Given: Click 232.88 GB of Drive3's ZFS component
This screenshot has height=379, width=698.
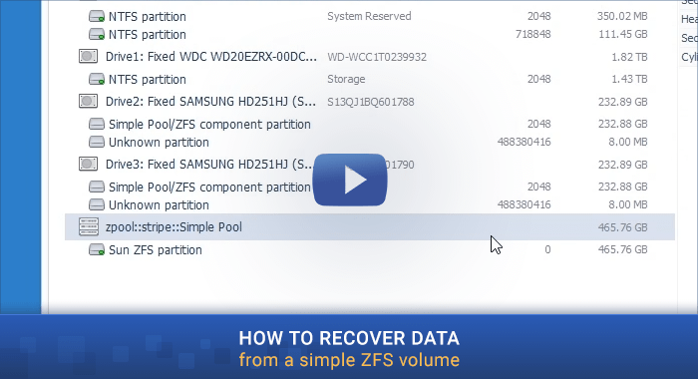Looking at the screenshot, I should tap(623, 187).
